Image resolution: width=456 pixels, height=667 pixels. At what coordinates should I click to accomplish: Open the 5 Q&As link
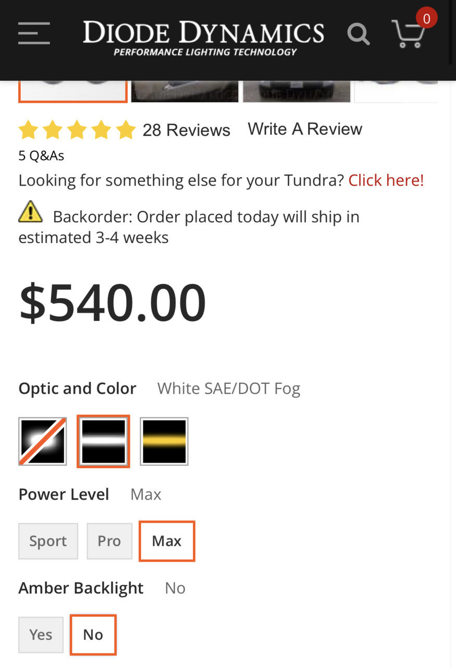click(41, 155)
